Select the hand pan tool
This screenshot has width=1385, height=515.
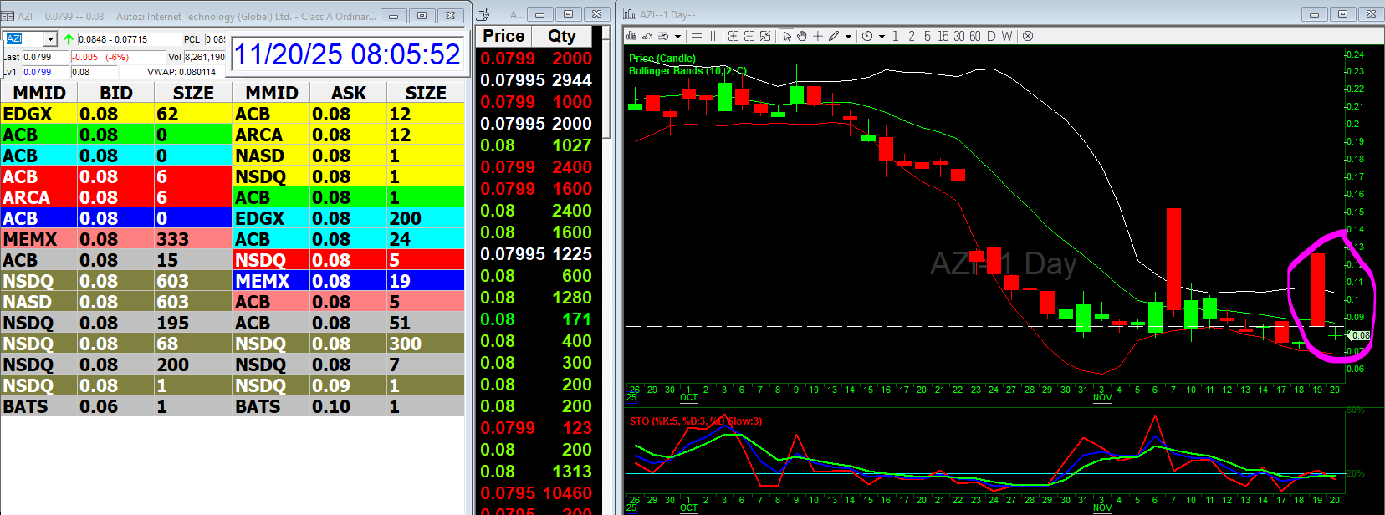[802, 36]
